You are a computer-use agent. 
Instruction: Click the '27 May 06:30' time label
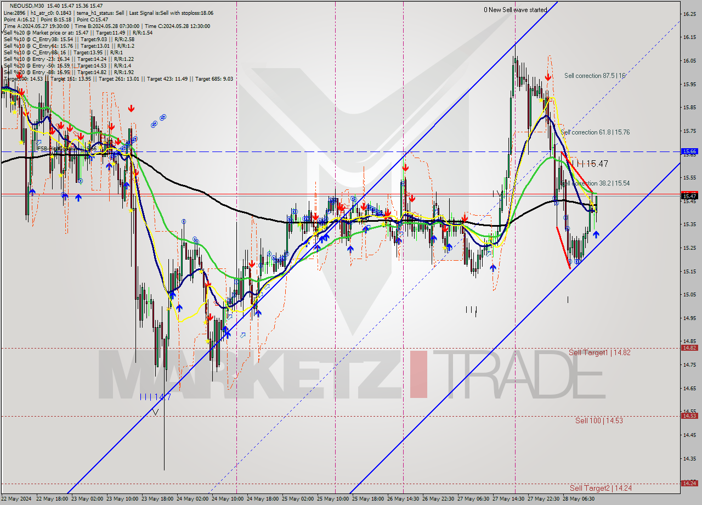[x=474, y=500]
